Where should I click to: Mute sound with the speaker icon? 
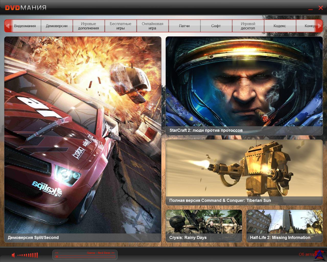13,255
